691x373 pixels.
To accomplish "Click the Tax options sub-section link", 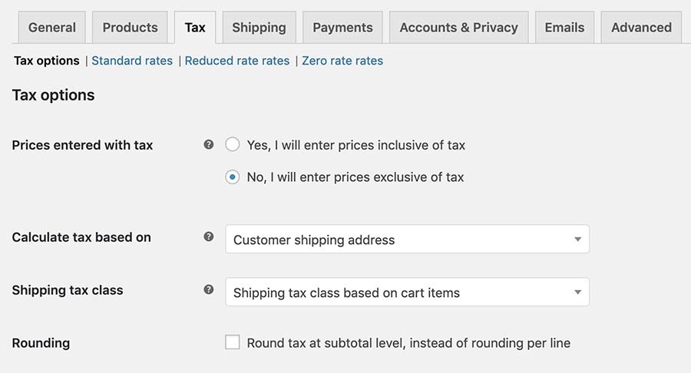I will click(x=47, y=61).
